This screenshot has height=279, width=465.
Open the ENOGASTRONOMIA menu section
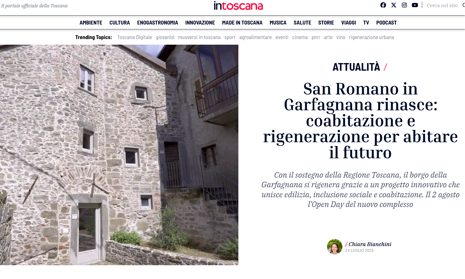[158, 23]
